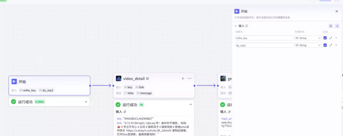Click the add input variable plus icon
This screenshot has width=343, height=136.
pos(337,26)
